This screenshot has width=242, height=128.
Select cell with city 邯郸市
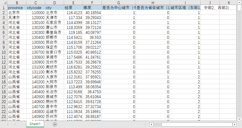click(x=54, y=37)
